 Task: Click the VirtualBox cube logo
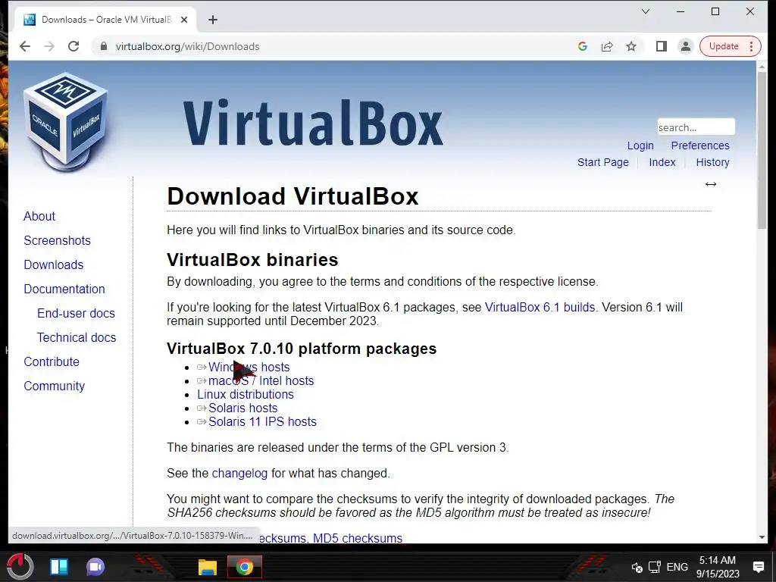click(66, 121)
